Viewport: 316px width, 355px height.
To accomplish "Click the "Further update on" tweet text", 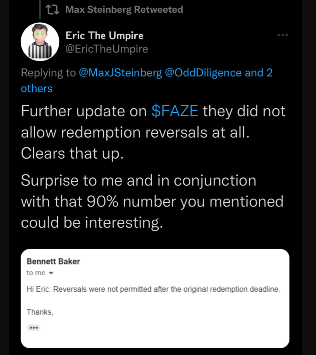I will 84,111.
